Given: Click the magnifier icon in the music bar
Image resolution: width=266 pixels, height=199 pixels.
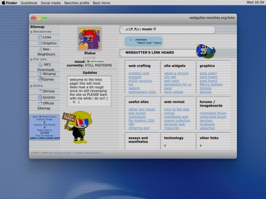Looking at the screenshot, I should 123,29.
